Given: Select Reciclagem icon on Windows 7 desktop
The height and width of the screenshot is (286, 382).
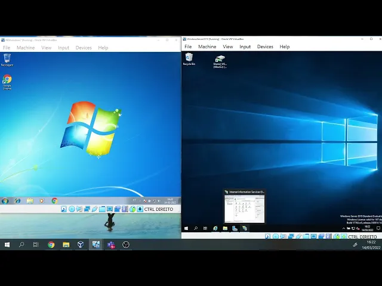Looking at the screenshot, I should (7, 60).
